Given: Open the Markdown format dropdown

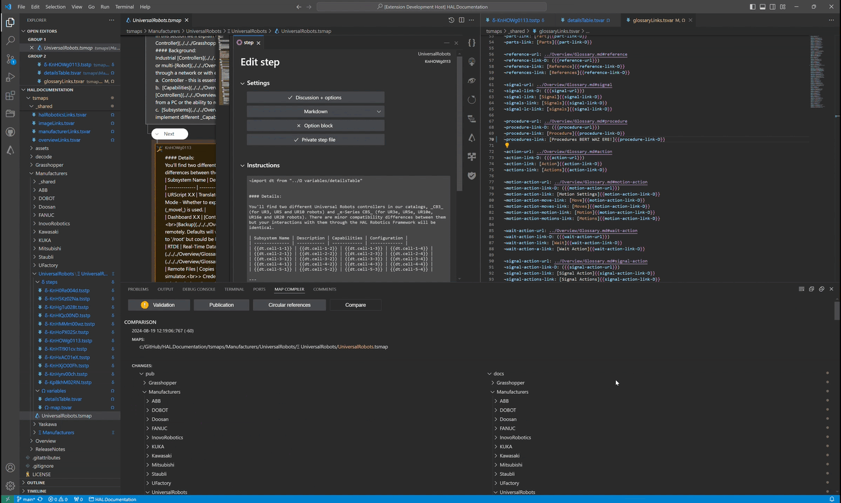Looking at the screenshot, I should (x=315, y=111).
